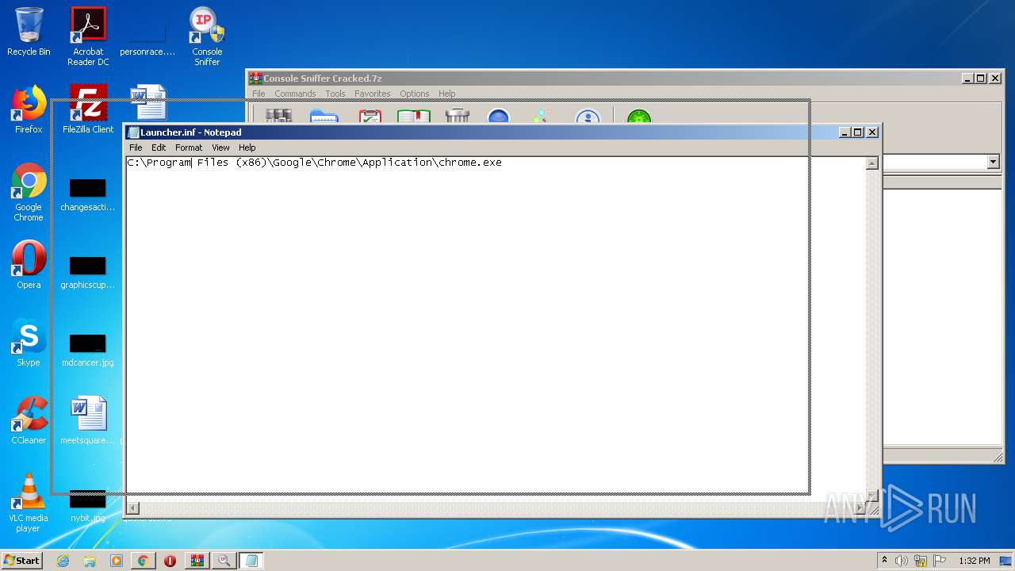Open Notepad Format menu
The image size is (1015, 571).
click(x=189, y=148)
